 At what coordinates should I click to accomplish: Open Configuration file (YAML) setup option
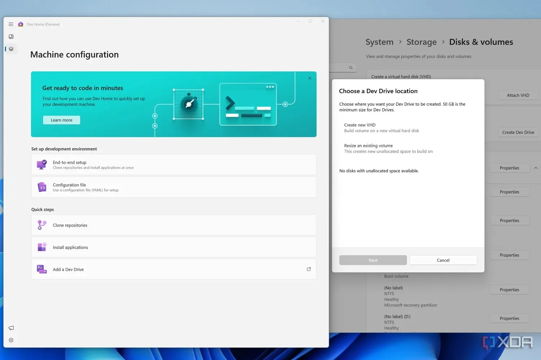[173, 187]
